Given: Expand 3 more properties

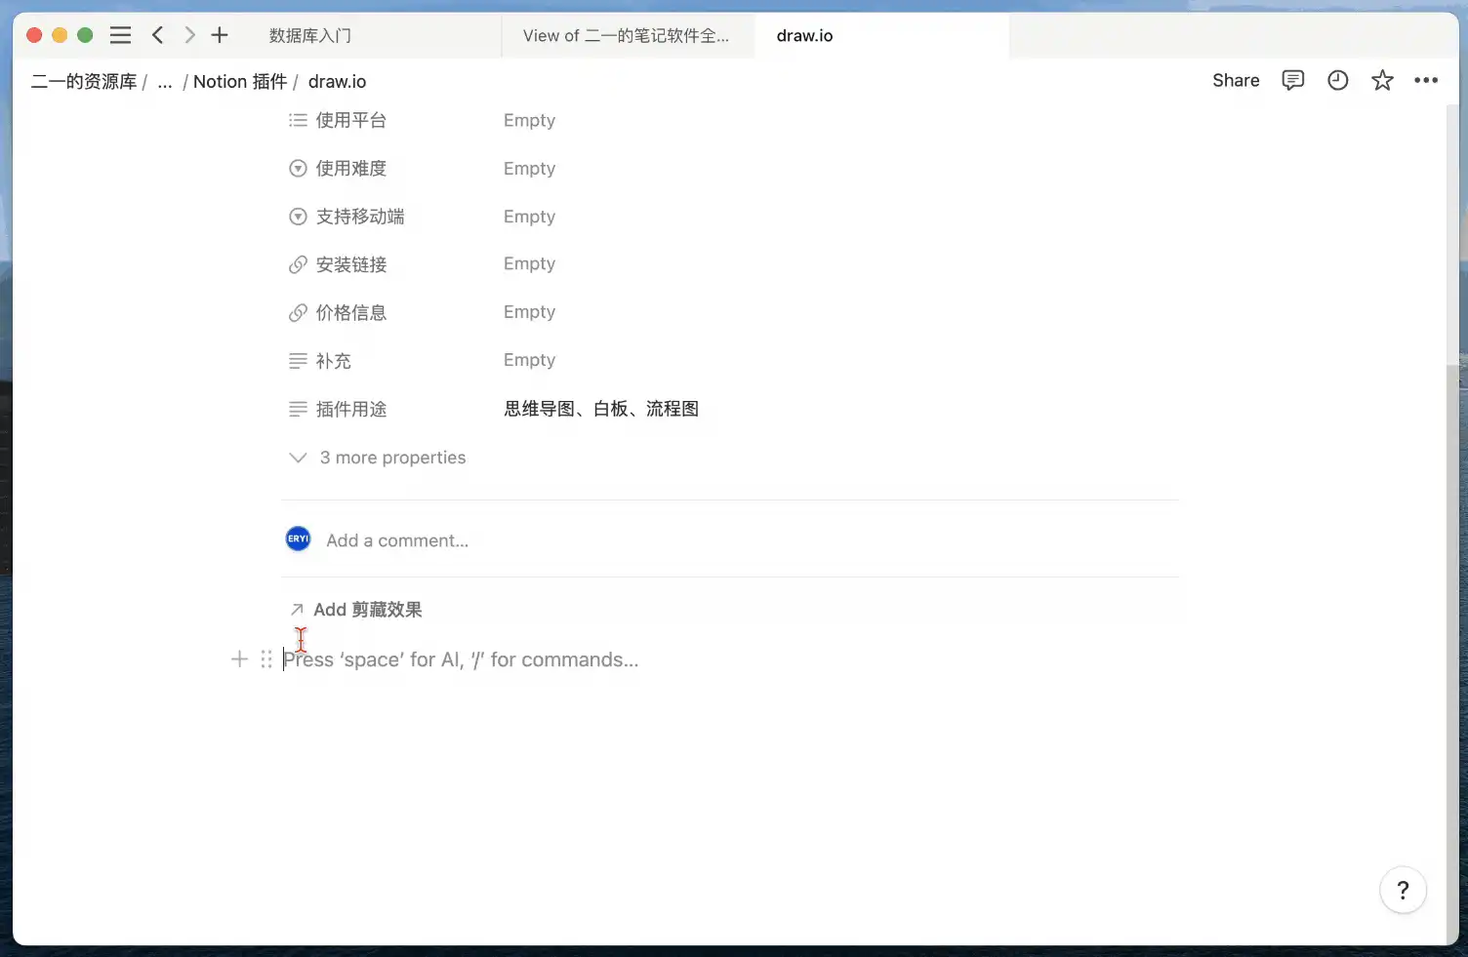Looking at the screenshot, I should 391,458.
